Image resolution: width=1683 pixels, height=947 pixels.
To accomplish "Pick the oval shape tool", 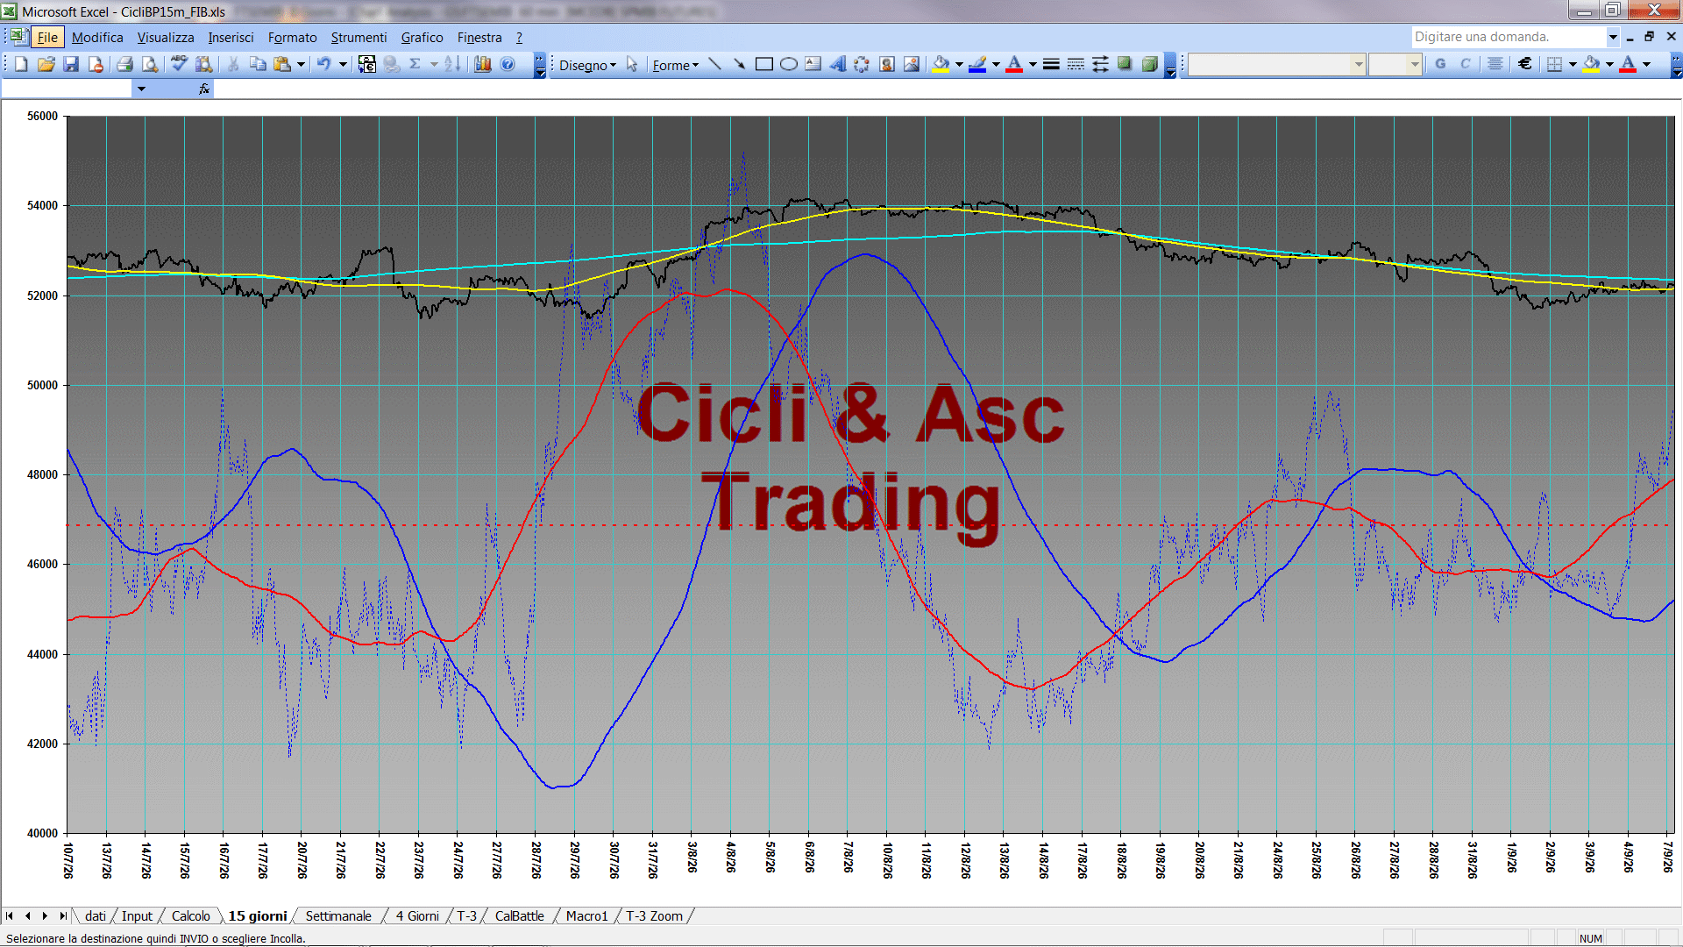I will click(789, 64).
